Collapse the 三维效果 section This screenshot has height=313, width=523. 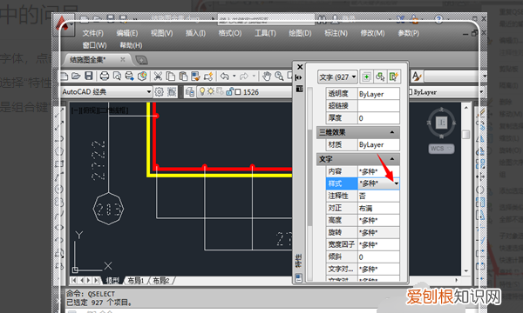tap(392, 132)
